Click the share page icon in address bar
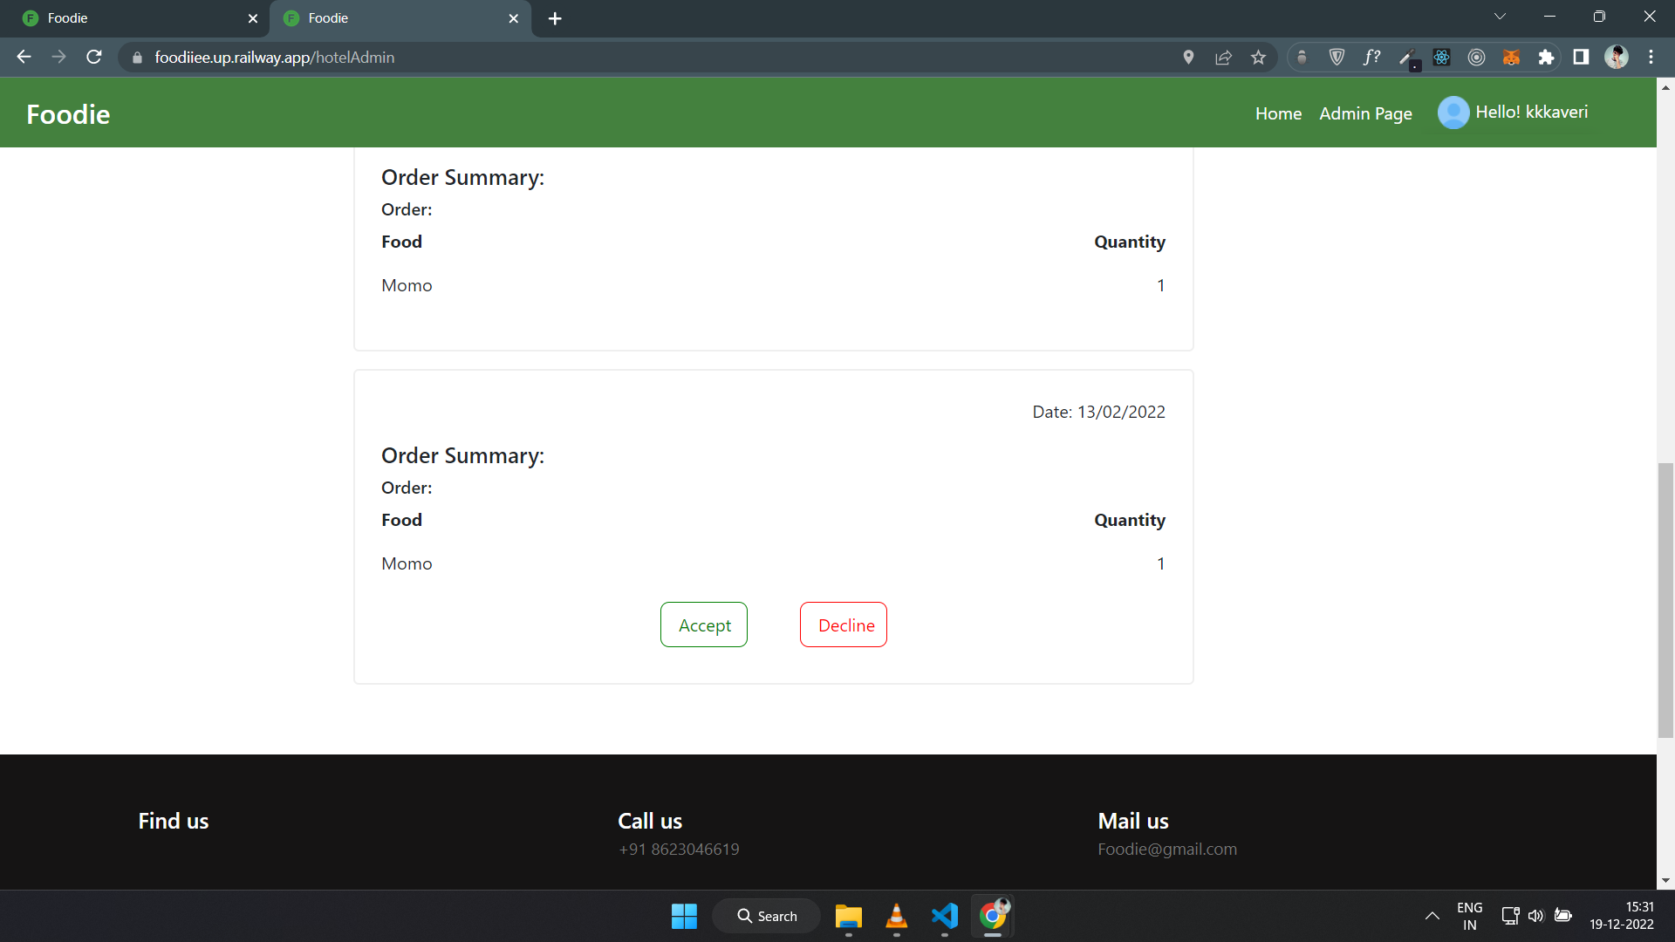This screenshot has height=942, width=1675. click(1223, 58)
